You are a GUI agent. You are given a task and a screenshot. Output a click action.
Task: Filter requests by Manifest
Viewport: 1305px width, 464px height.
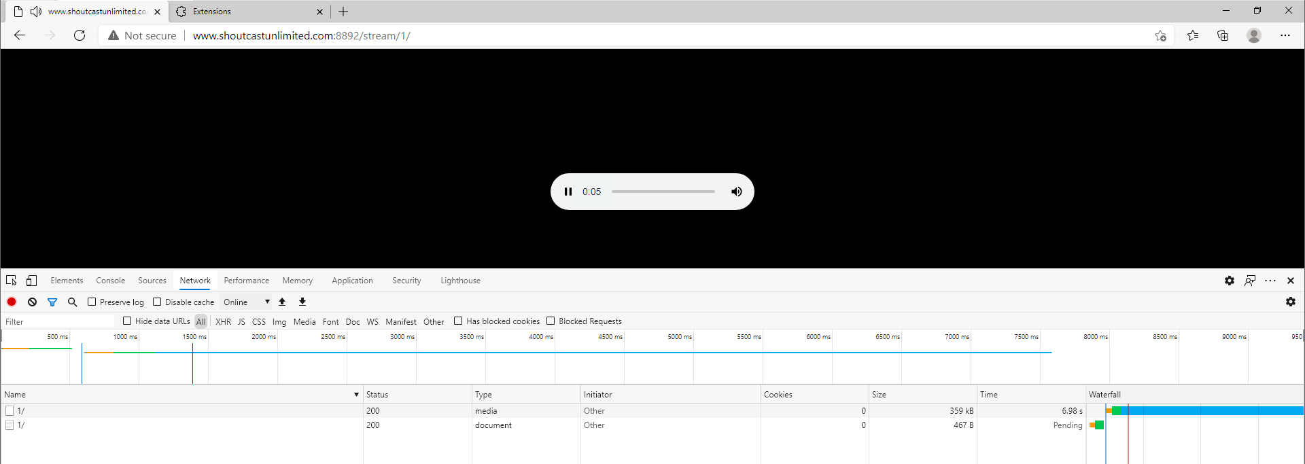coord(401,321)
